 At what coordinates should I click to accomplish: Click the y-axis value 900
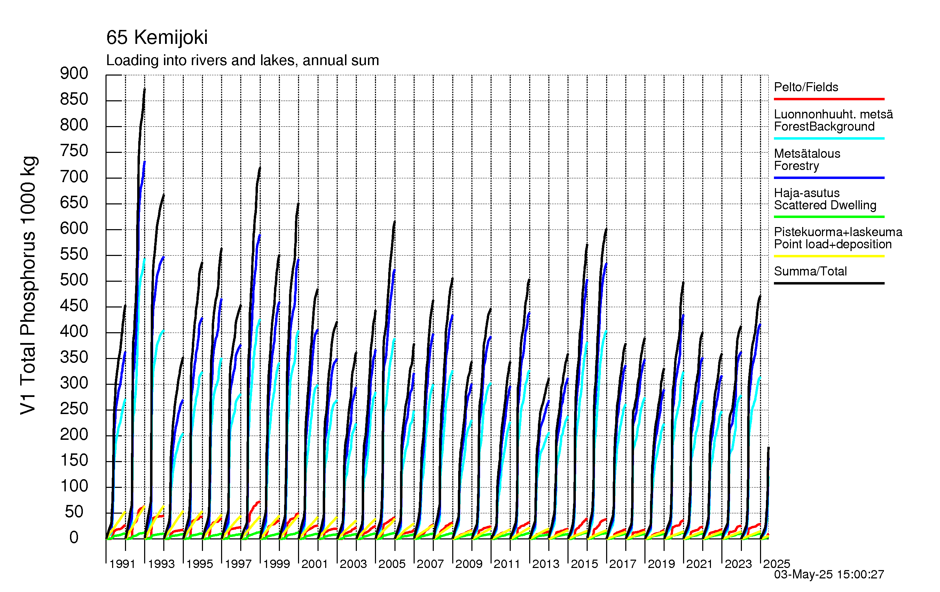coord(74,73)
